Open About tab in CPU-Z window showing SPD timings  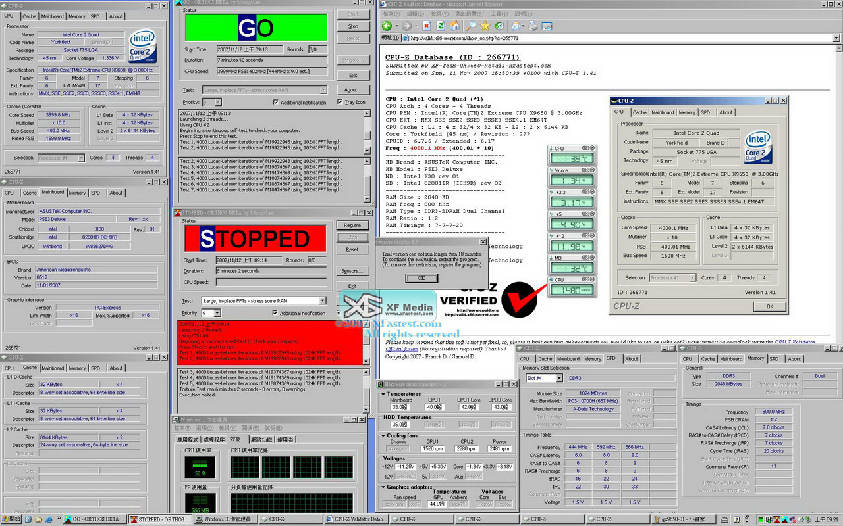[632, 359]
